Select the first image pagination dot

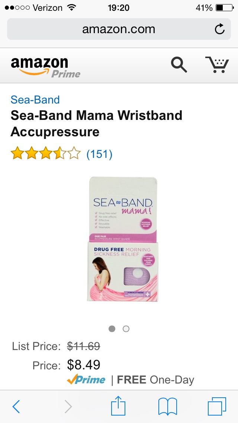pyautogui.click(x=112, y=329)
